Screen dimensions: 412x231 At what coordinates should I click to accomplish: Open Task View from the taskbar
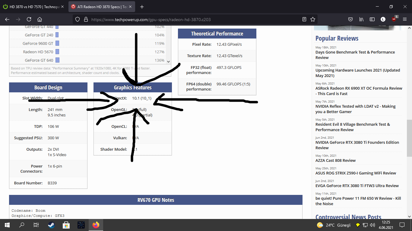36,225
